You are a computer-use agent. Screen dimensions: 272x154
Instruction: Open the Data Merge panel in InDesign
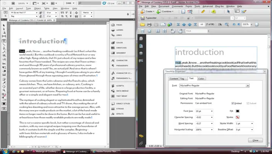122,91
